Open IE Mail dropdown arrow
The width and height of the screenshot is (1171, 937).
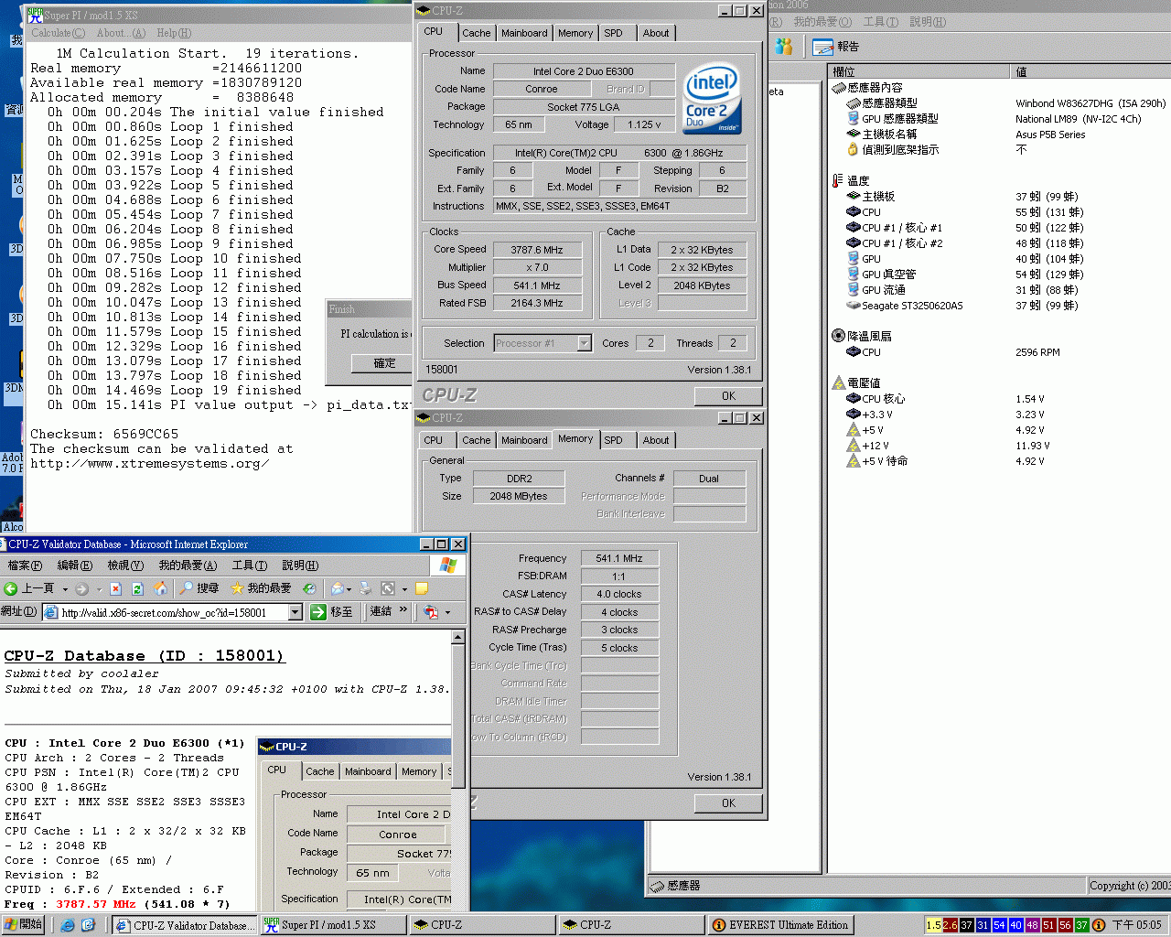[350, 588]
